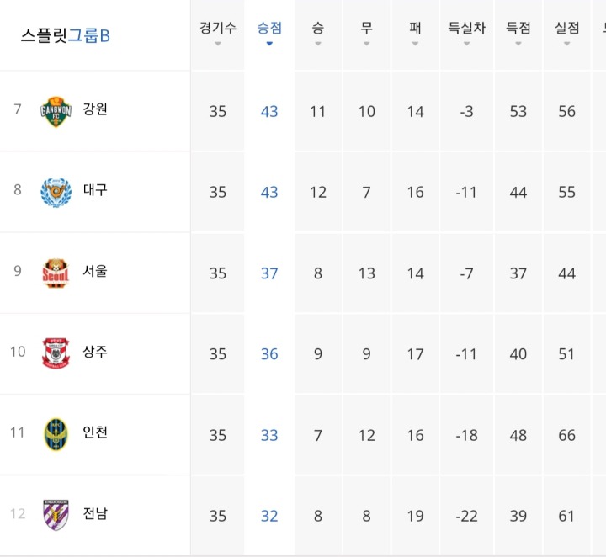606x557 pixels.
Task: Open the Incheon United badge
Action: [x=56, y=434]
